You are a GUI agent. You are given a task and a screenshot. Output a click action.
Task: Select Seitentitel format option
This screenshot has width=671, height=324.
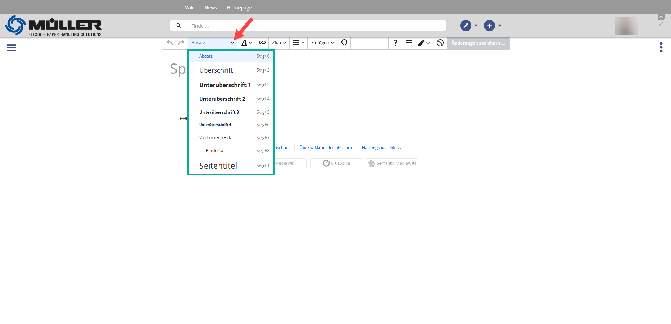click(218, 166)
